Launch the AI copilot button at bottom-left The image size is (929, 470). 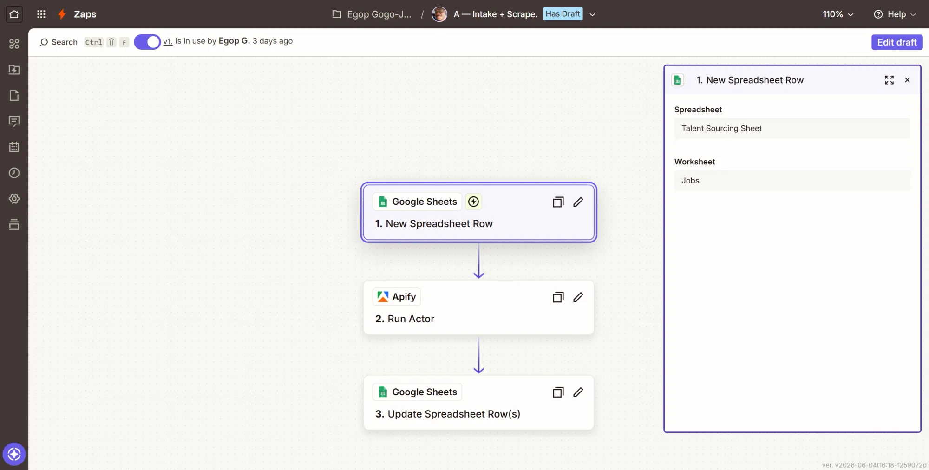click(14, 454)
